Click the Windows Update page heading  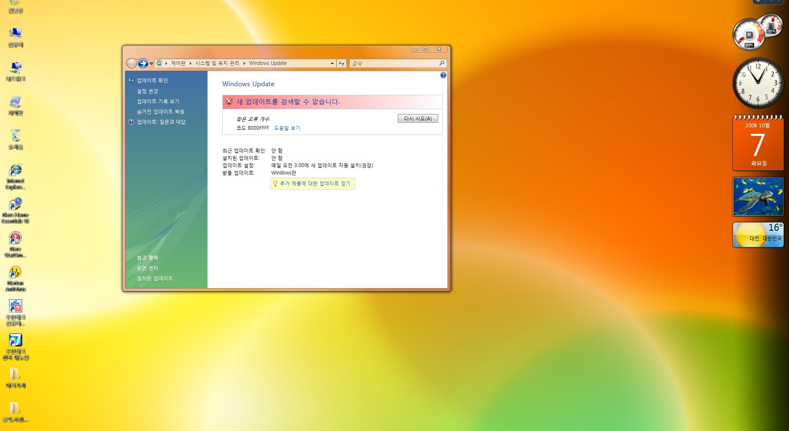[248, 84]
